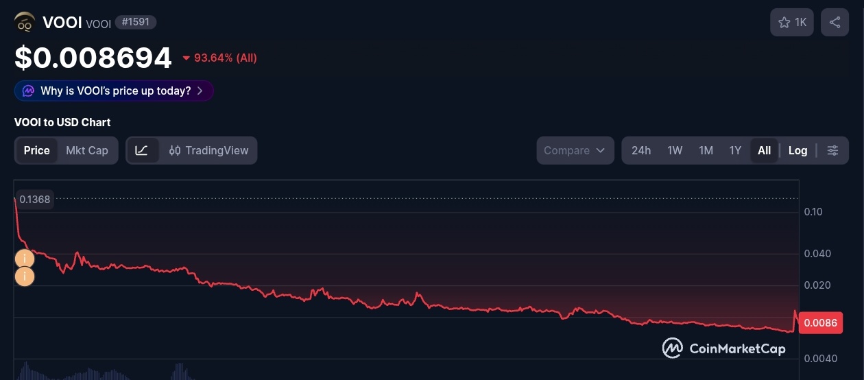The width and height of the screenshot is (864, 380).
Task: Switch to line chart view icon
Action: pos(142,150)
